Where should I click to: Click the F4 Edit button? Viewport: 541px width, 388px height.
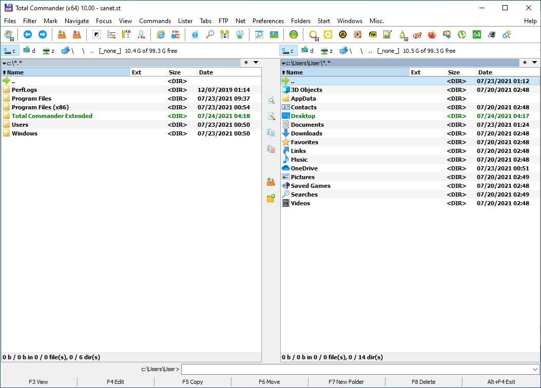(115, 382)
